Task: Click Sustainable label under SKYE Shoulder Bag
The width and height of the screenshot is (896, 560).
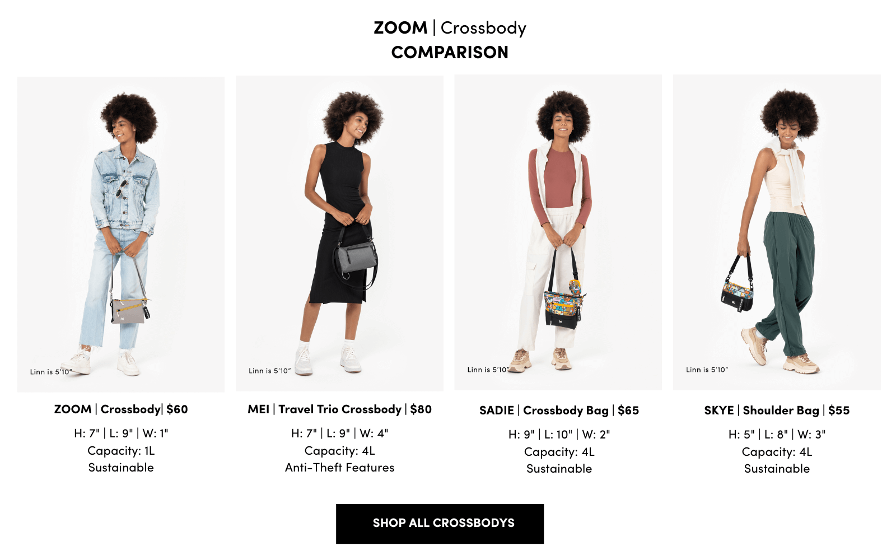Action: [777, 469]
